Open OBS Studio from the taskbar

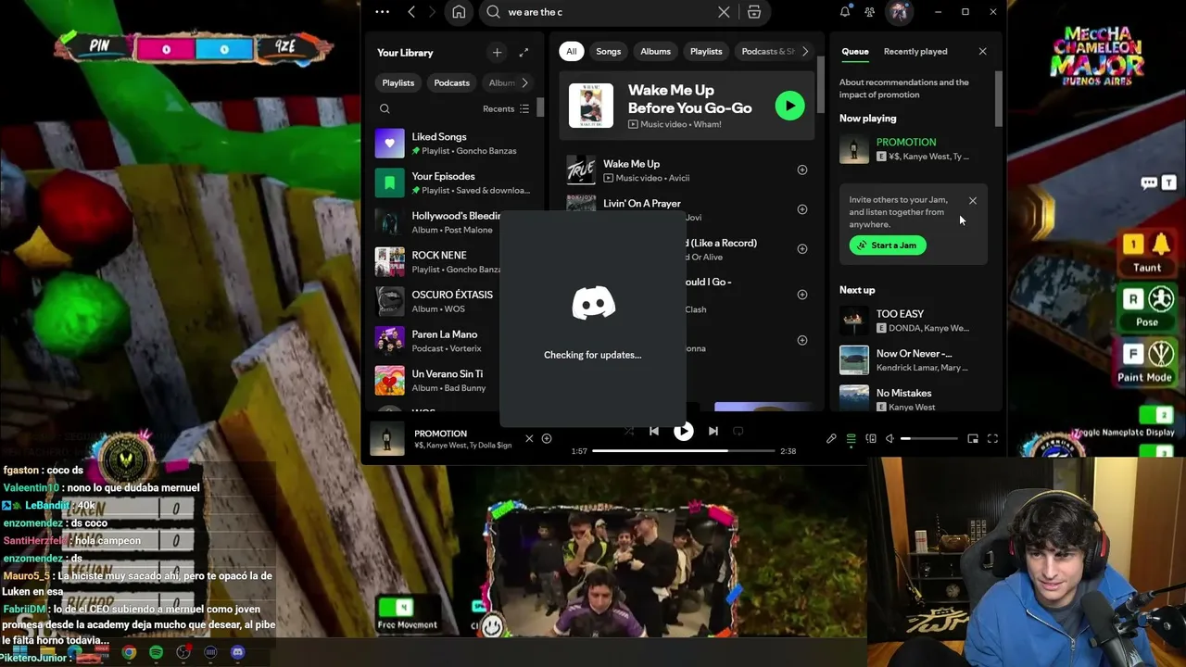(183, 653)
